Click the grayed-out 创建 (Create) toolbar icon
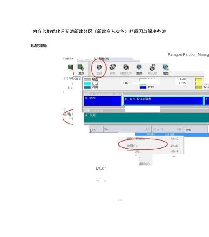The image size is (209, 237). point(99,69)
